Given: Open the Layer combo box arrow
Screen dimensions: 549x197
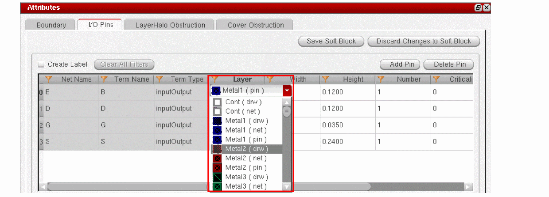Looking at the screenshot, I should coord(287,91).
